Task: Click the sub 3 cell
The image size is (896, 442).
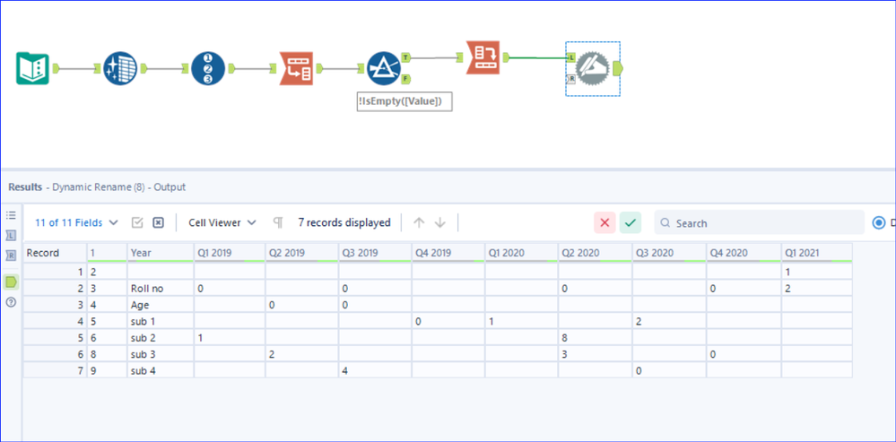Action: [161, 354]
